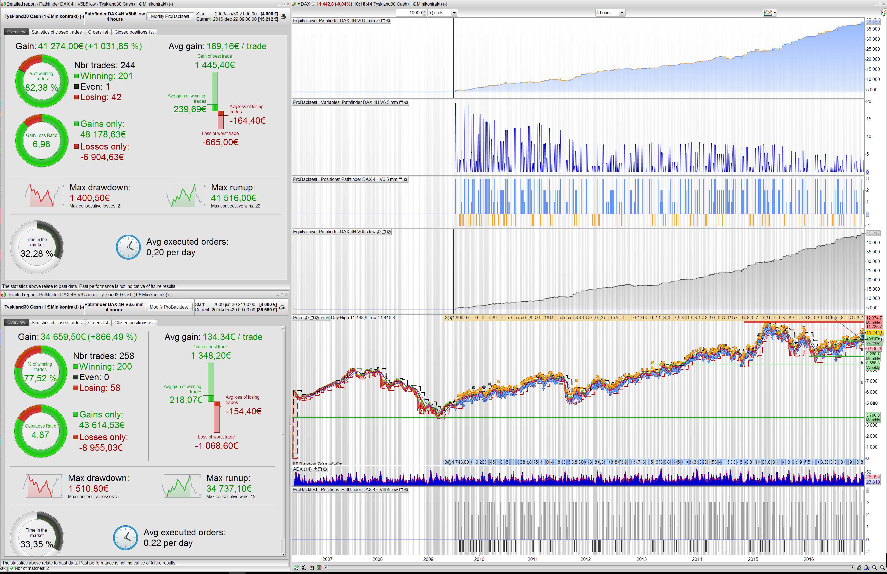Detach the ProBacktest Variables panel window
Image resolution: width=887 pixels, height=574 pixels.
click(401, 102)
